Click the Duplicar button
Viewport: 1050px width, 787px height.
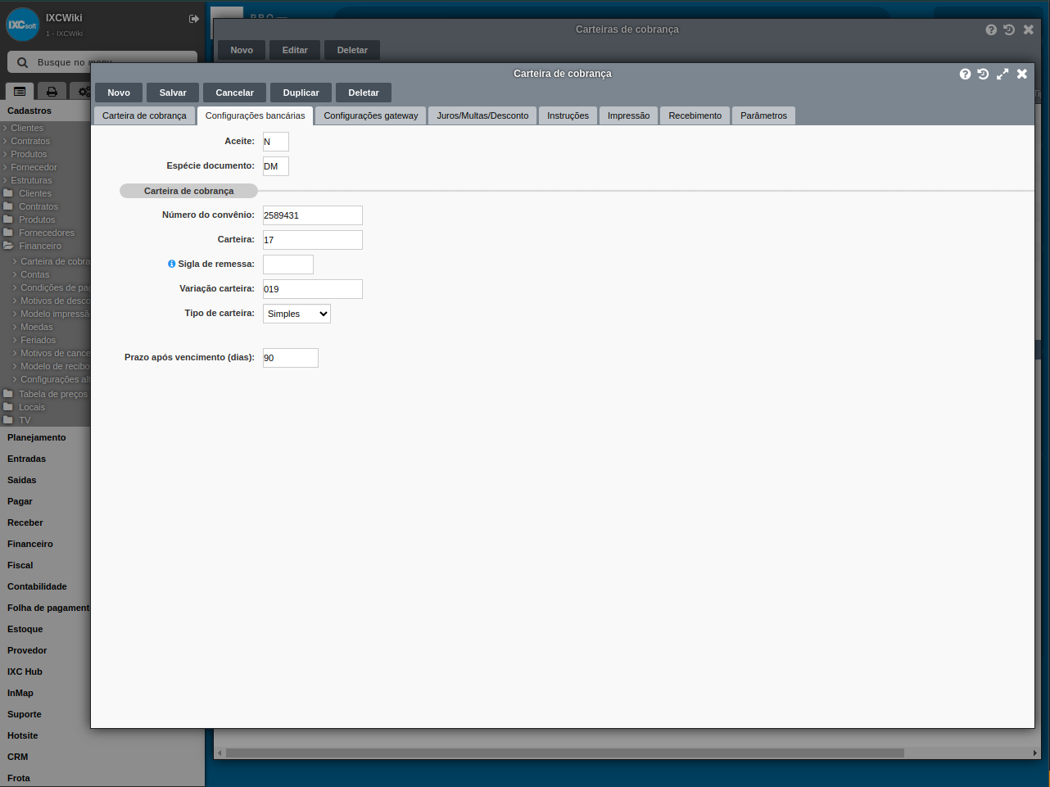[301, 93]
